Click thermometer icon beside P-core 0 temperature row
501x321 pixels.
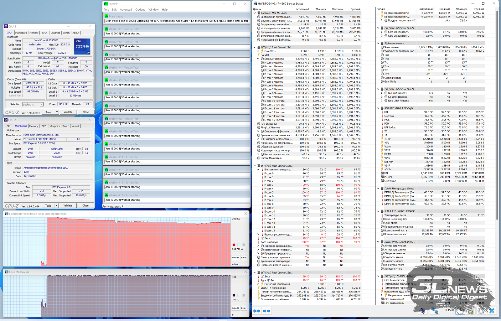262,173
